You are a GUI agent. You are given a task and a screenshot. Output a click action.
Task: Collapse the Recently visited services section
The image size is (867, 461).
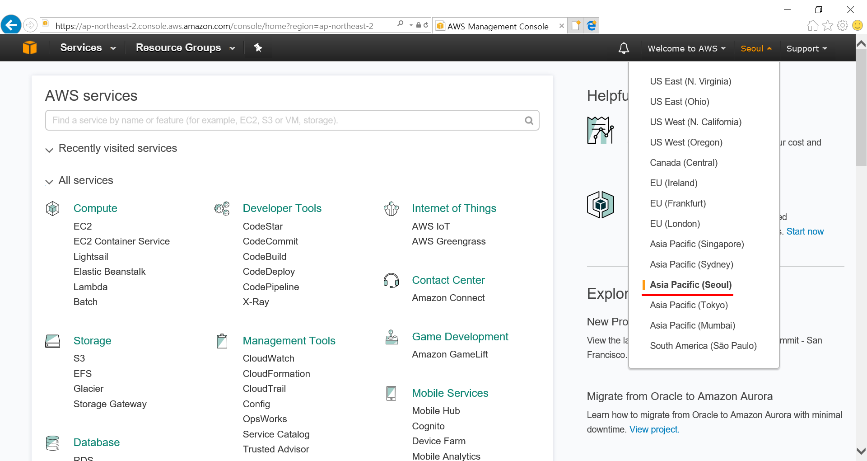click(49, 150)
